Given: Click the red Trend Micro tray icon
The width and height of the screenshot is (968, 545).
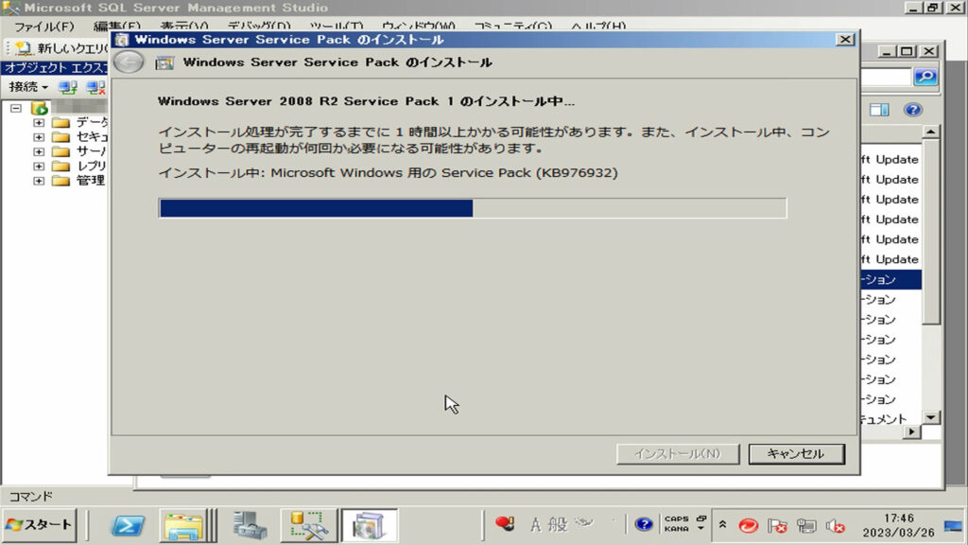Looking at the screenshot, I should click(748, 526).
